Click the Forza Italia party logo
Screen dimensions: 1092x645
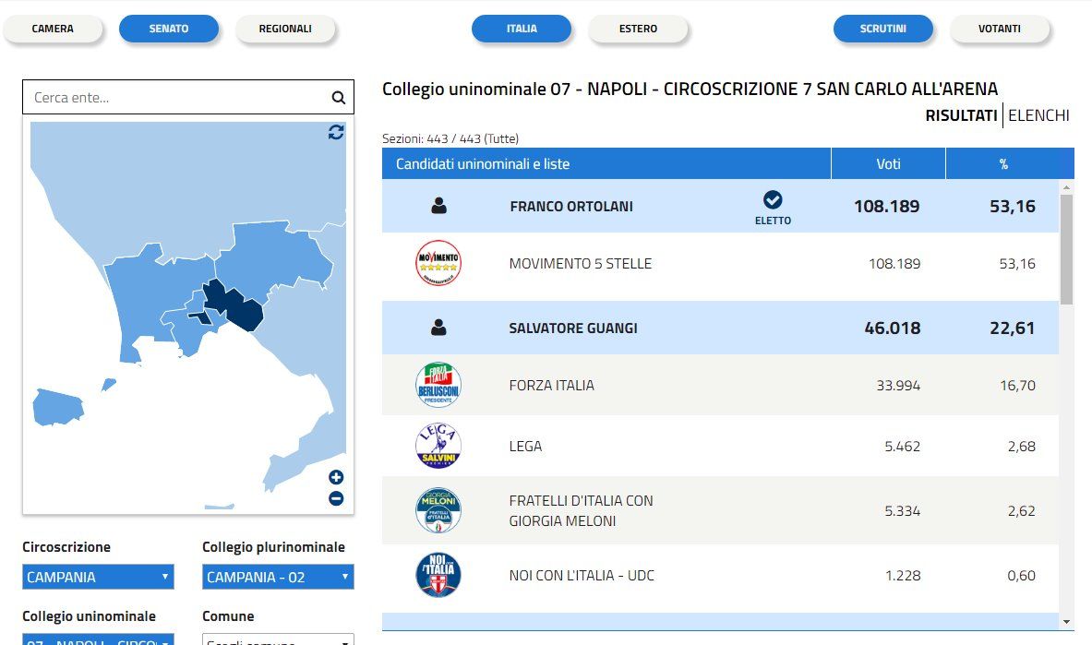pos(438,386)
